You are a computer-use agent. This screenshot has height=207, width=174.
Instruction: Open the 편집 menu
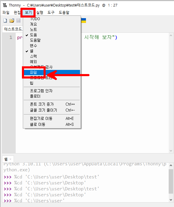tap(17, 12)
